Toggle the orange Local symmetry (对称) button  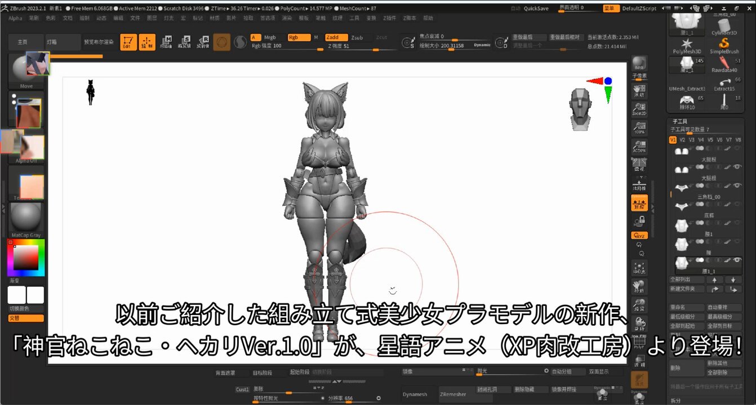pos(639,203)
